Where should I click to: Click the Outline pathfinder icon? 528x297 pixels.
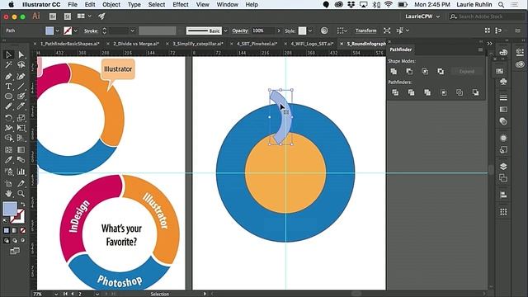(x=460, y=92)
